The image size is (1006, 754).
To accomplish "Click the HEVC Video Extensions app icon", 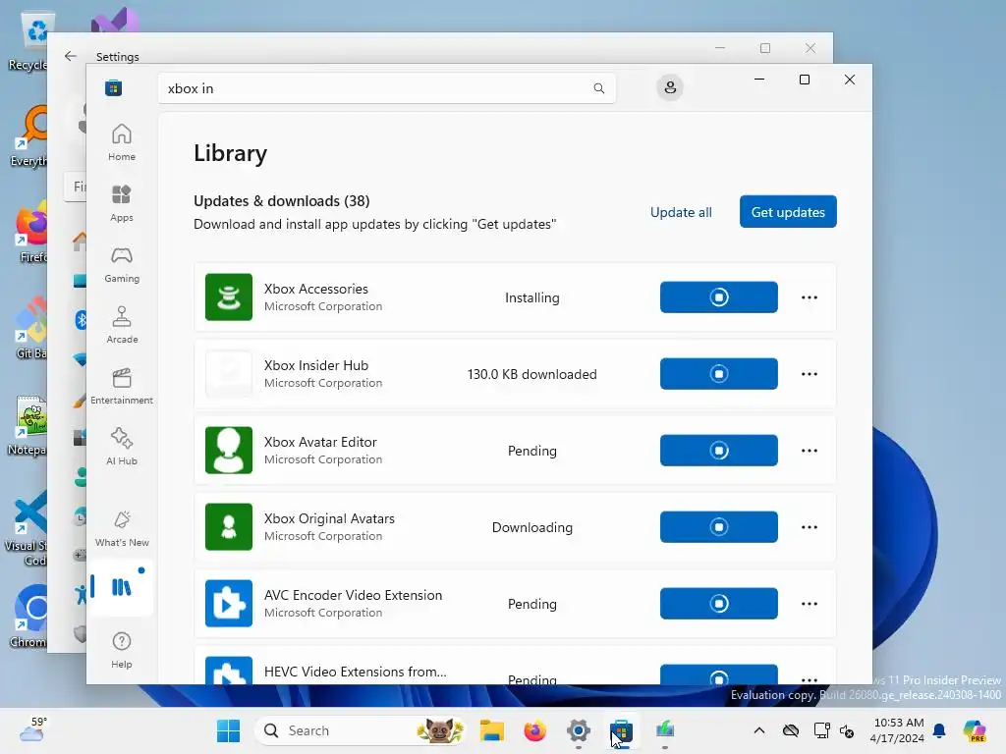I will (x=228, y=671).
